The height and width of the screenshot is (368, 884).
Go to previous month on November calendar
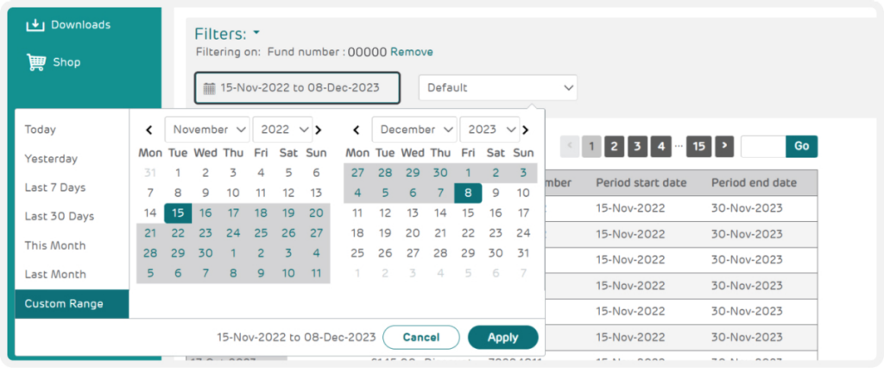point(148,130)
